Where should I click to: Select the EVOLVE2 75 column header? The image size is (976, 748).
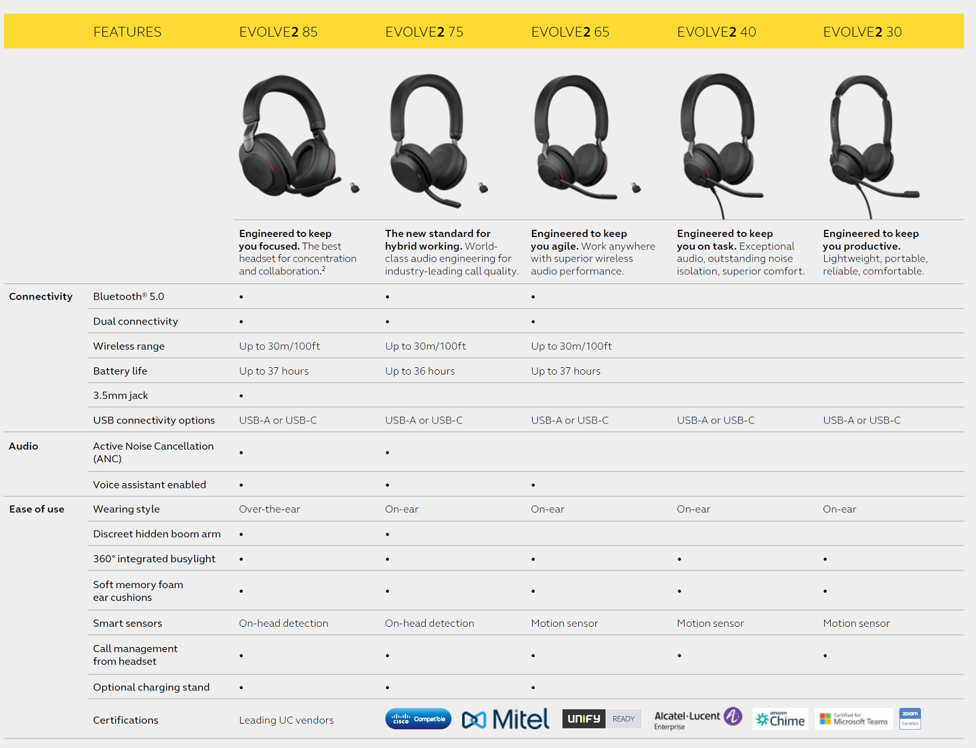[x=424, y=32]
